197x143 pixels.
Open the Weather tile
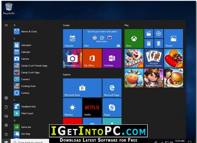tap(72, 108)
